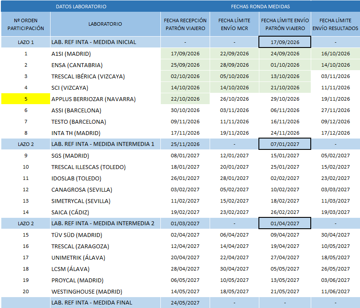This screenshot has height=308, width=360.
Task: Select TRESCAL IBÉRICA (VIZCAYA) cell
Action: 105,76
